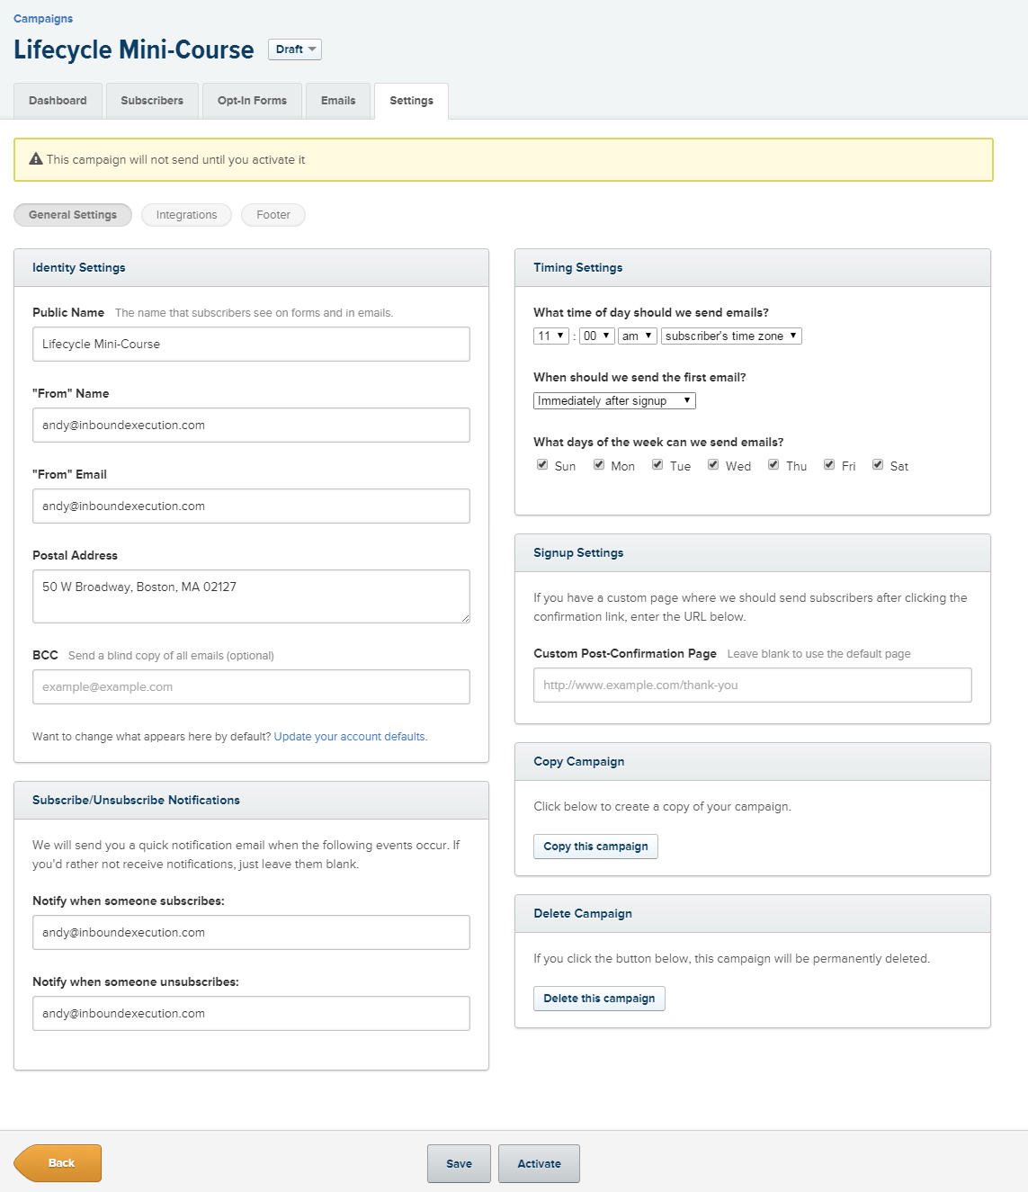Screen dimensions: 1028x1192
Task: Open the am/pm dropdown
Action: pos(638,336)
